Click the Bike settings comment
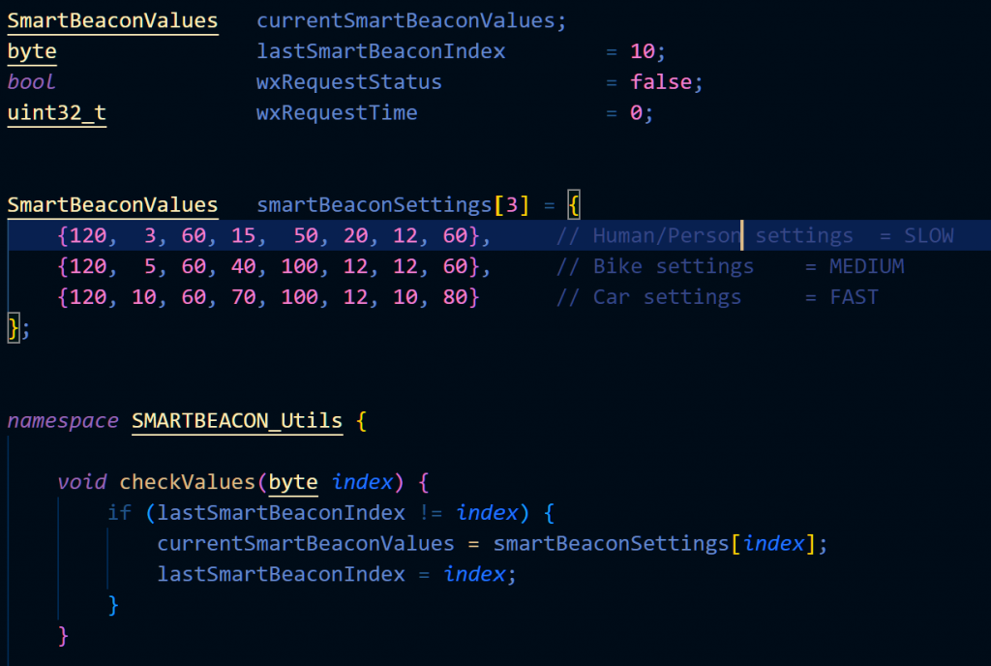 click(730, 266)
